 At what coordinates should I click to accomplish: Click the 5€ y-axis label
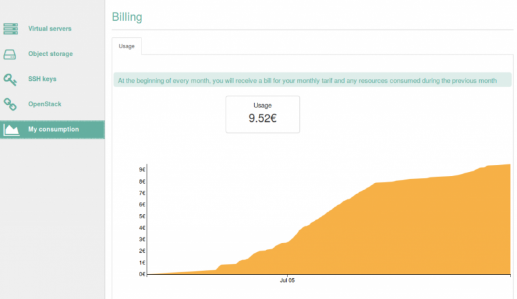(141, 216)
